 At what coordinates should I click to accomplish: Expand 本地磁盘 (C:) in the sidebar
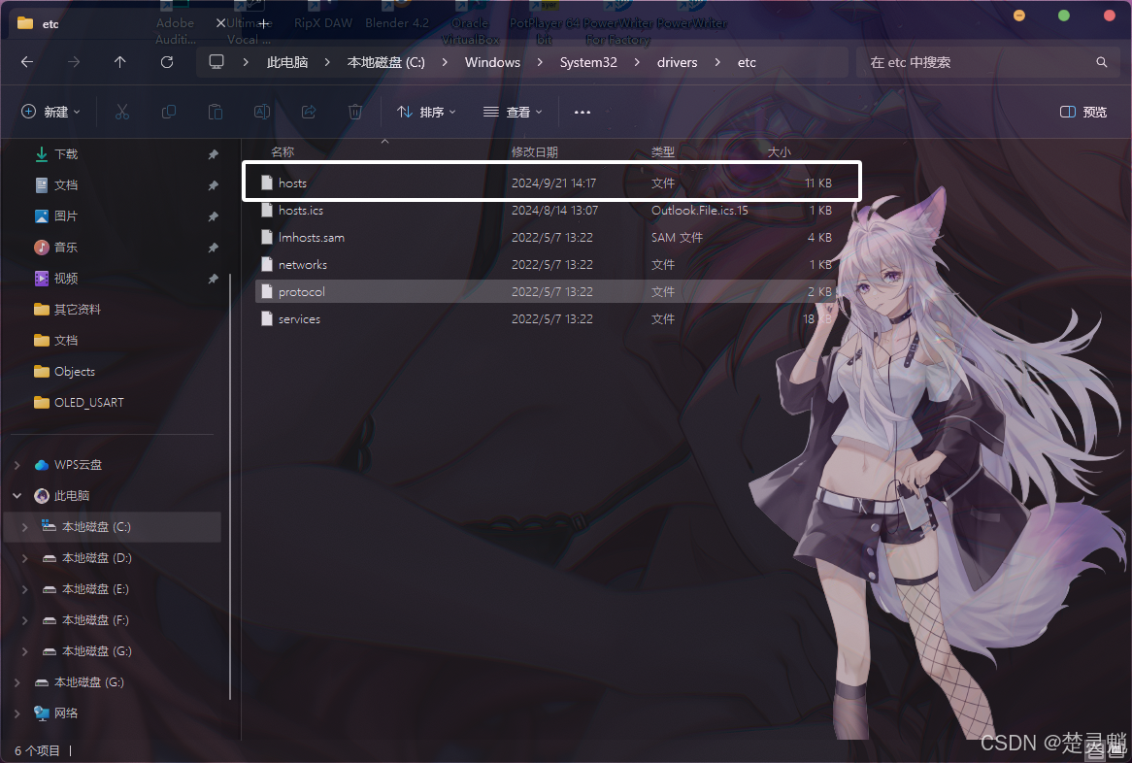pyautogui.click(x=25, y=527)
